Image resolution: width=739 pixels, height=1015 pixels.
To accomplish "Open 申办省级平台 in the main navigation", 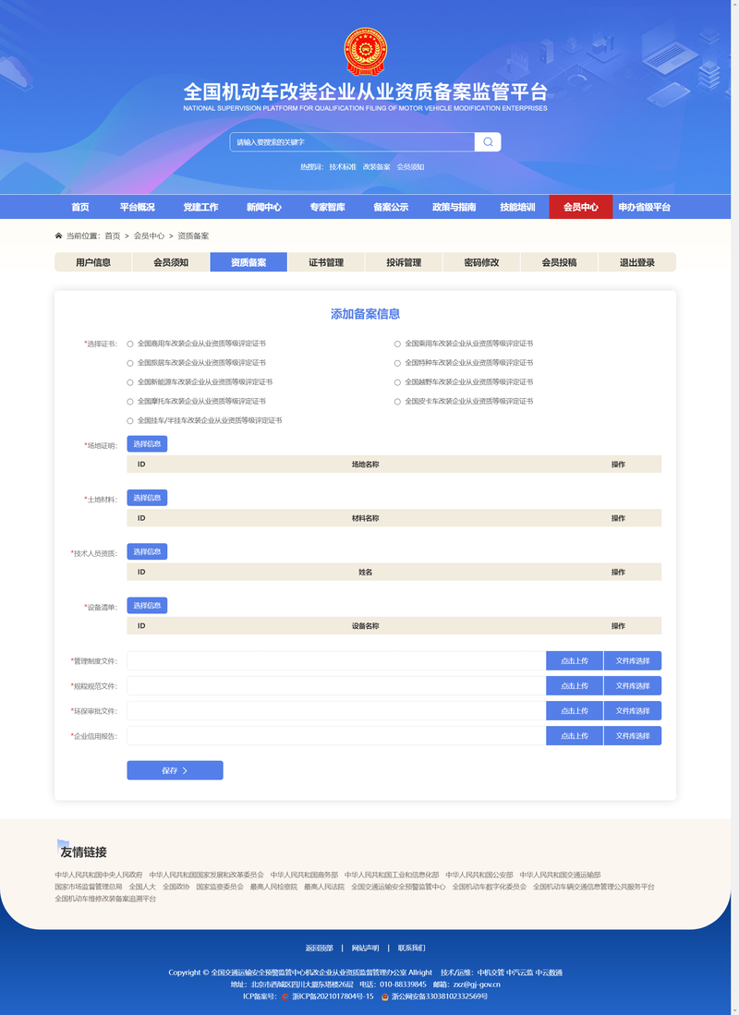I will point(645,207).
